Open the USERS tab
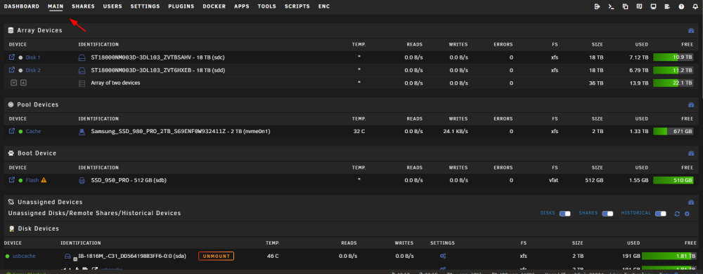 tap(112, 7)
